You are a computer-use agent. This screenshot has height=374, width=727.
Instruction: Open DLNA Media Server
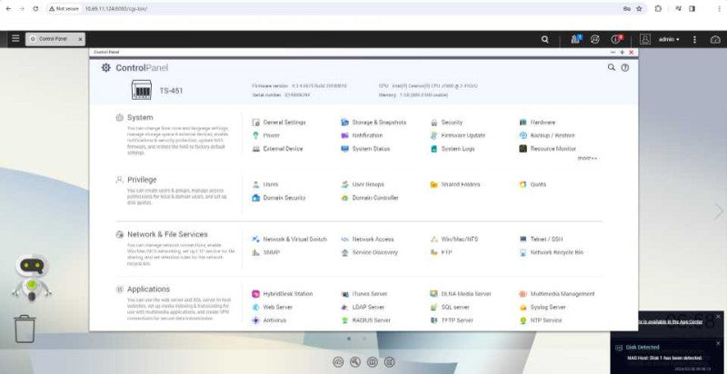click(461, 294)
